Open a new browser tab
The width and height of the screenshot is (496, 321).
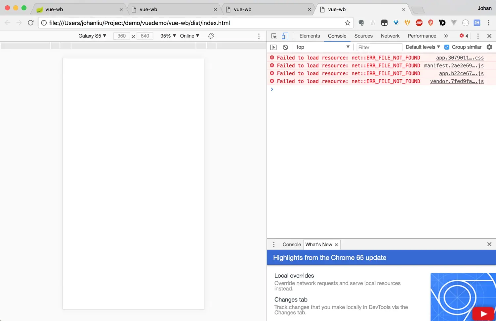[418, 10]
